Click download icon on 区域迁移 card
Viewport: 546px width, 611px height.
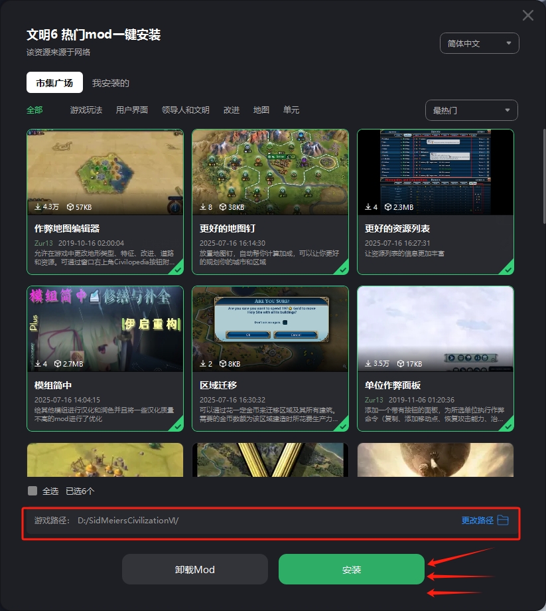203,363
